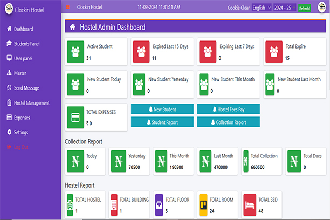Click the New Student button
The height and width of the screenshot is (220, 330).
coord(162,109)
